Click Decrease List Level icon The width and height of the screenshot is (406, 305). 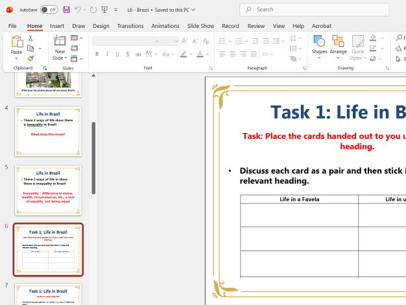coord(256,41)
